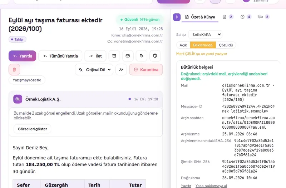Screen dimensions: 286x188
Task: Open the Sahip Selin KARA dropdown
Action: coord(205,34)
